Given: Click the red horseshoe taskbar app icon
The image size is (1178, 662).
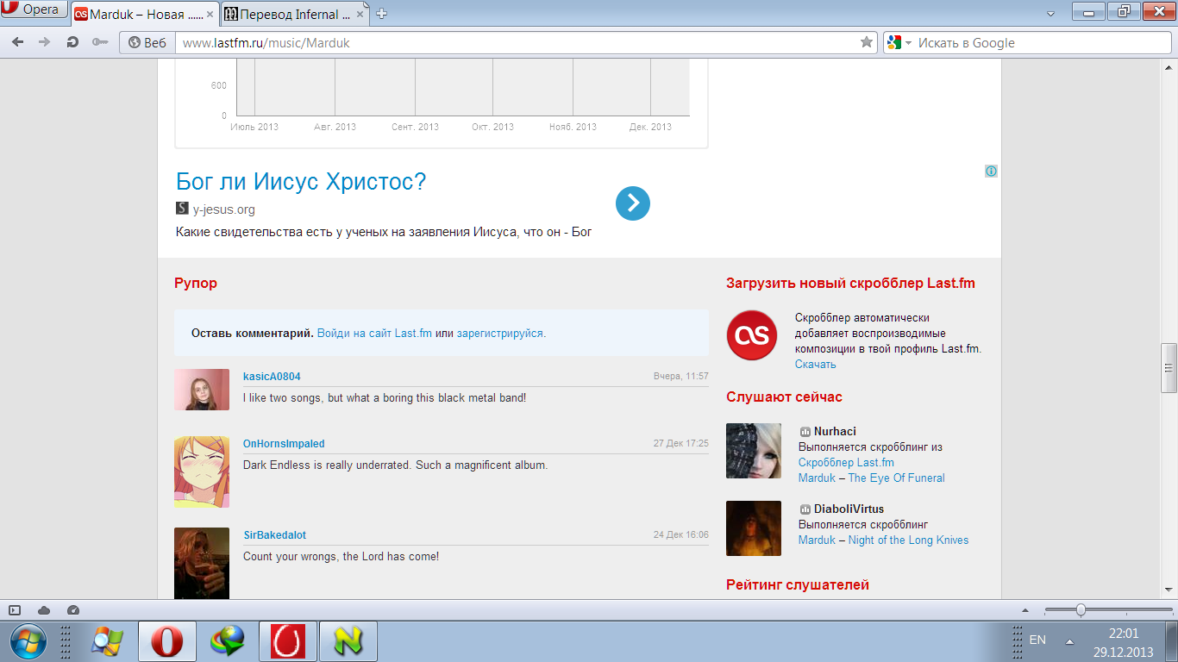Looking at the screenshot, I should tap(287, 640).
